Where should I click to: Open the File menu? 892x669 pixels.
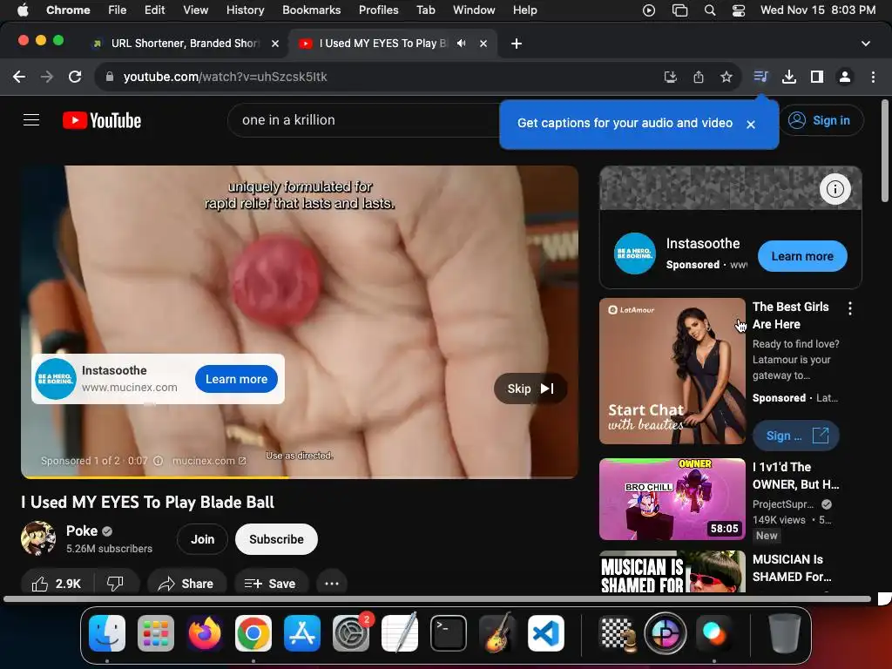coord(118,10)
